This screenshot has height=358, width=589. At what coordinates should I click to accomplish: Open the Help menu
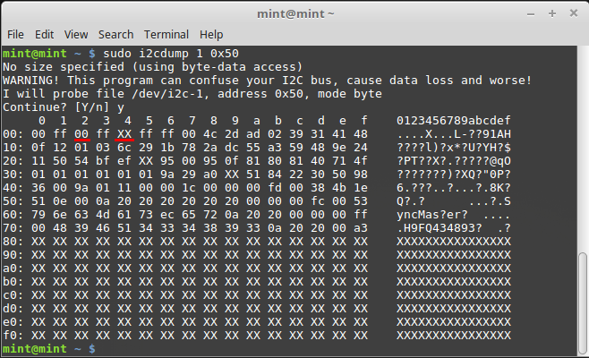[211, 35]
